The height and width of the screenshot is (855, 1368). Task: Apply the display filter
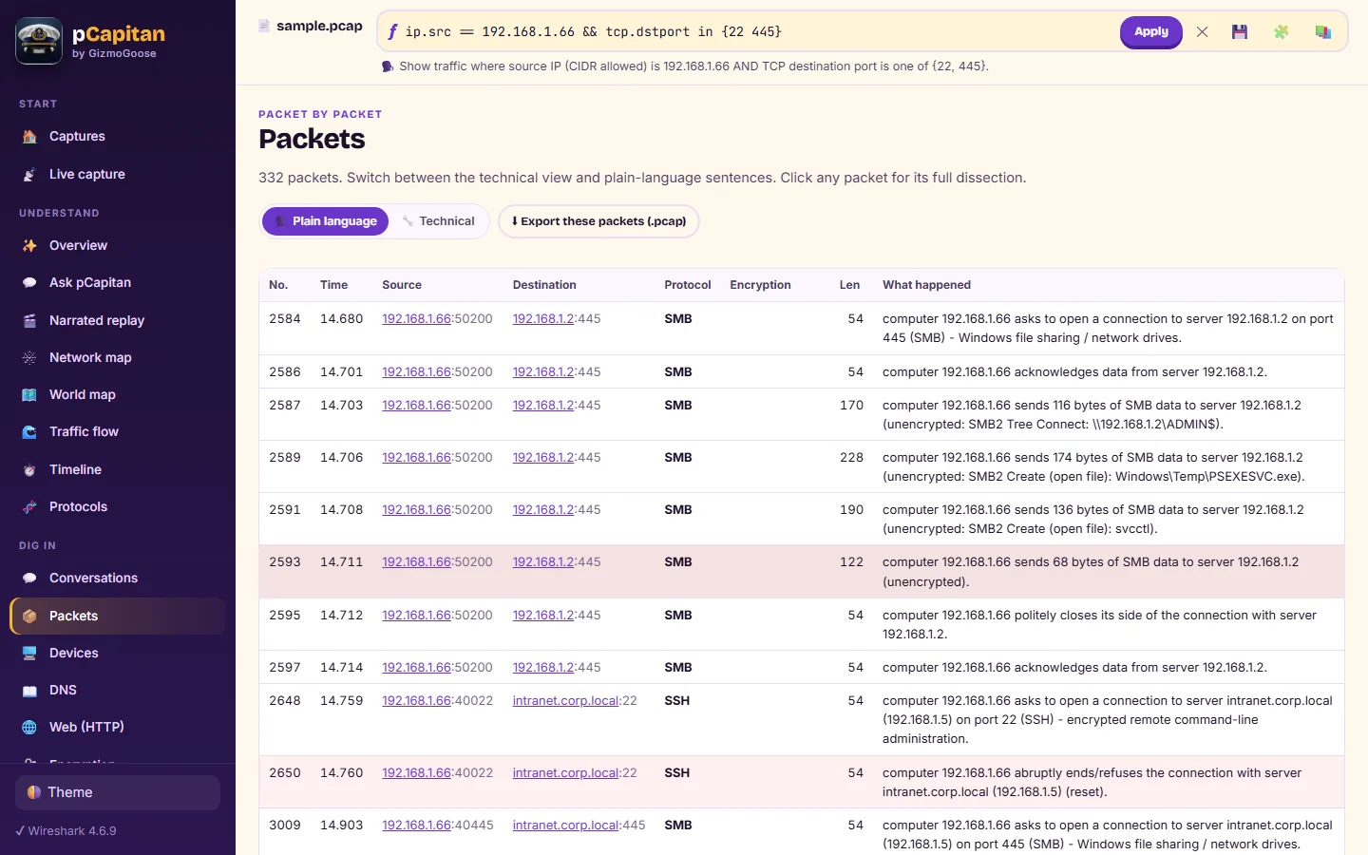click(x=1151, y=32)
